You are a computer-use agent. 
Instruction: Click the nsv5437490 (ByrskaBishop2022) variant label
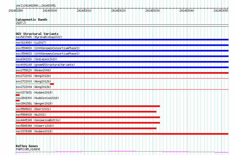(x=39, y=37)
